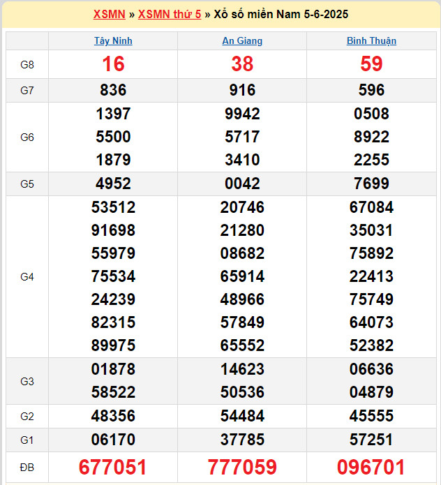Click G3 number 01878
The image size is (441, 485).
pos(113,369)
